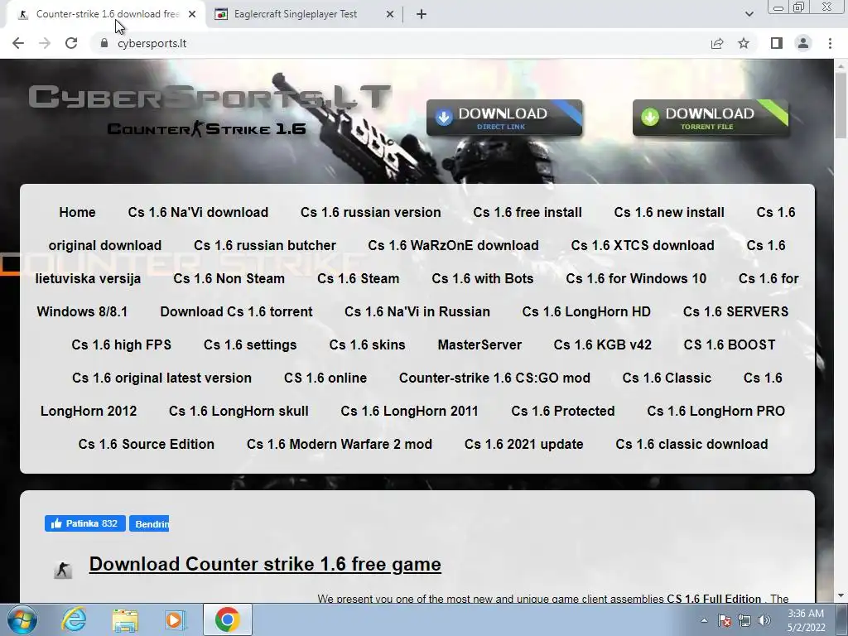Screen dimensions: 848x636
Task: Open the browser side panel
Action: [x=777, y=43]
